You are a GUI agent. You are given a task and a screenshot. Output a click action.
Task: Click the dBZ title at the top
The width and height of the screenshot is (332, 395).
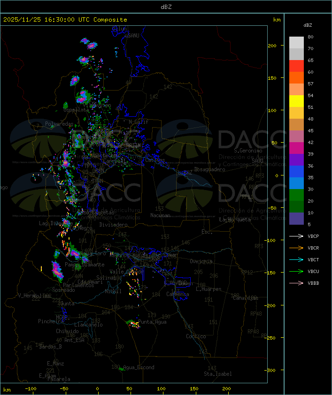click(166, 7)
